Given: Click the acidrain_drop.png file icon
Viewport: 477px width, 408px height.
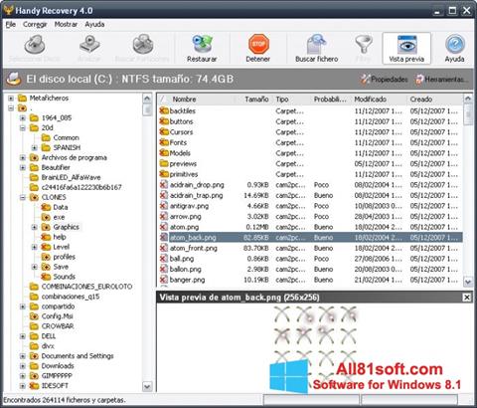Looking at the screenshot, I should [164, 185].
